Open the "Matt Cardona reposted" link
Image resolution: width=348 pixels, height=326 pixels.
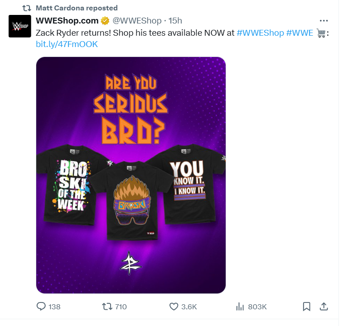[x=77, y=8]
